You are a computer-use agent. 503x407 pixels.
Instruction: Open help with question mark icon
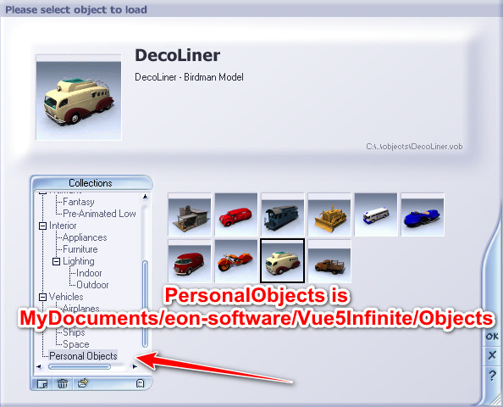492,375
